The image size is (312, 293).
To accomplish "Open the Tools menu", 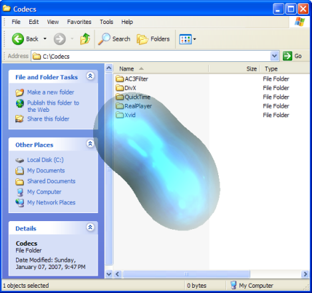I will pyautogui.click(x=106, y=22).
